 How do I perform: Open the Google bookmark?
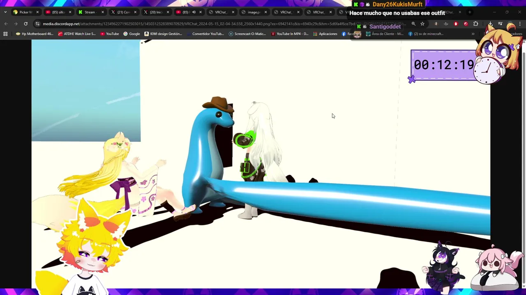point(131,34)
